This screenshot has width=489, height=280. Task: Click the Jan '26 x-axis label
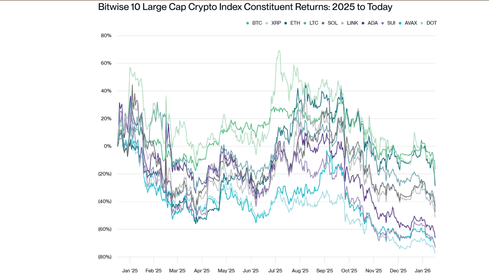[x=422, y=271]
